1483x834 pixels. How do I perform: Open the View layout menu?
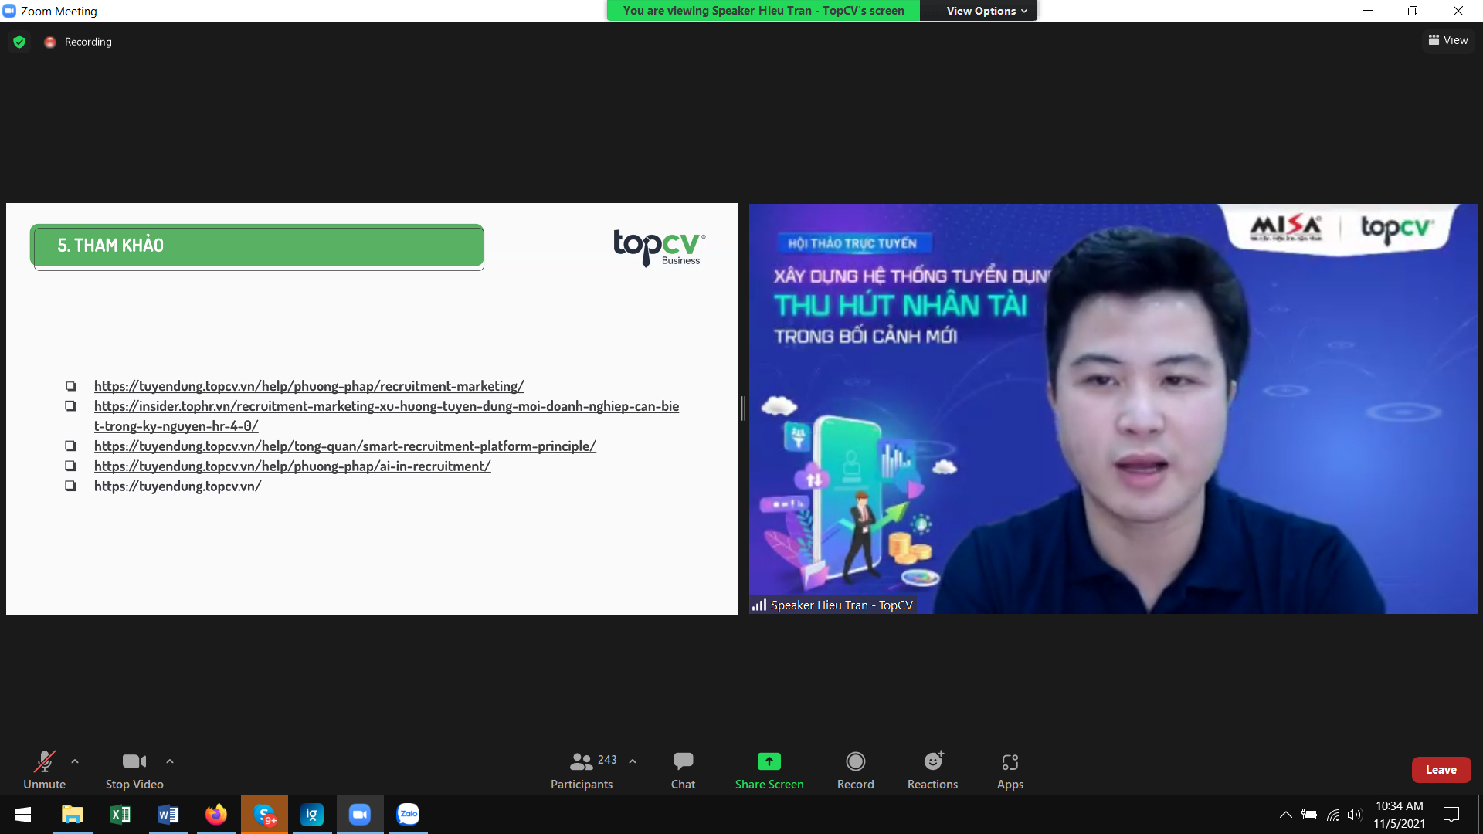(1448, 40)
